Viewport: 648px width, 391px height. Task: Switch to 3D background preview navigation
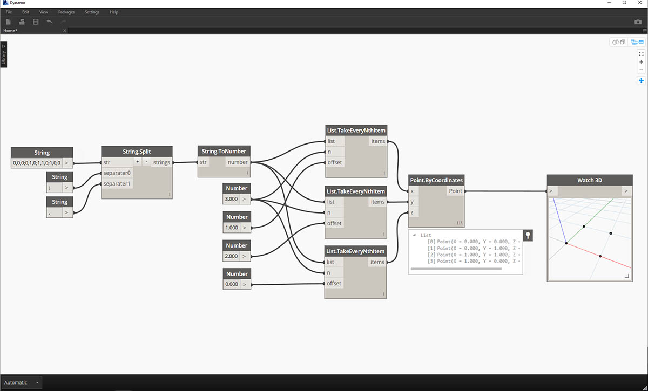tap(618, 42)
